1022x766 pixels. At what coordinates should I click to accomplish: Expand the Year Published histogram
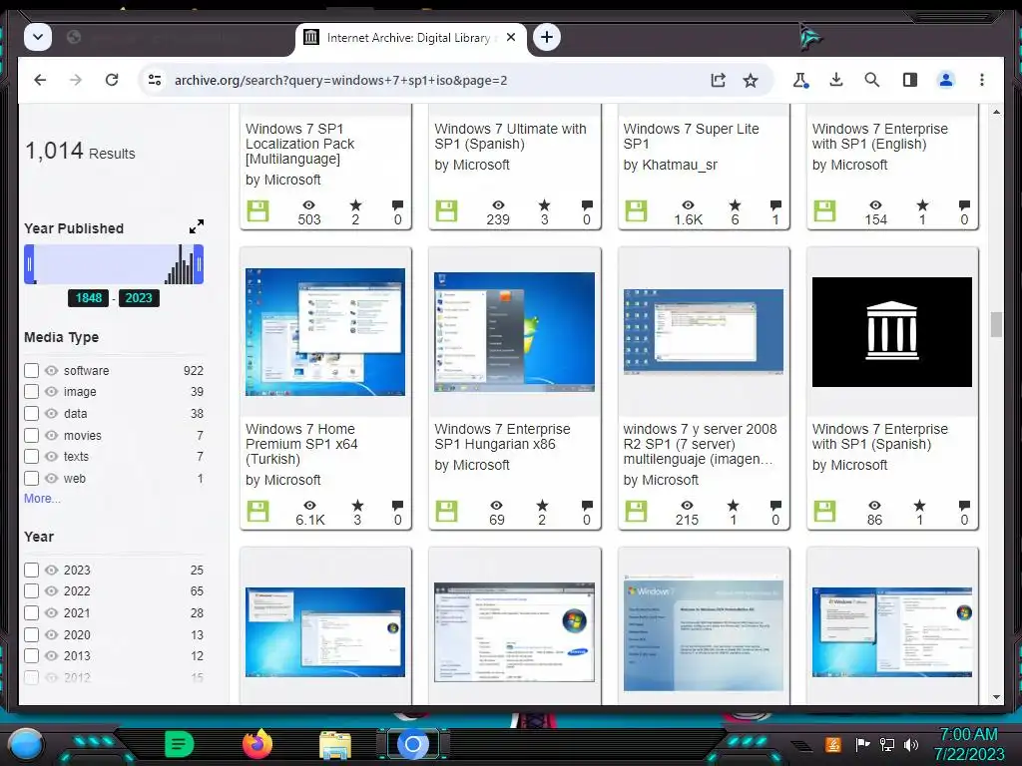pyautogui.click(x=197, y=226)
